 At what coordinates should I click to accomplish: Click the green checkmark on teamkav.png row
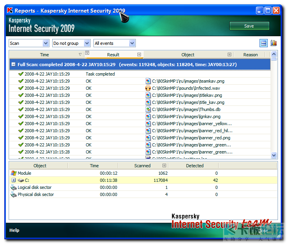pyautogui.click(x=21, y=81)
